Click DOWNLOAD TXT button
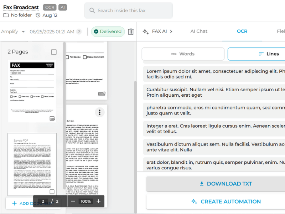 pyautogui.click(x=216, y=184)
